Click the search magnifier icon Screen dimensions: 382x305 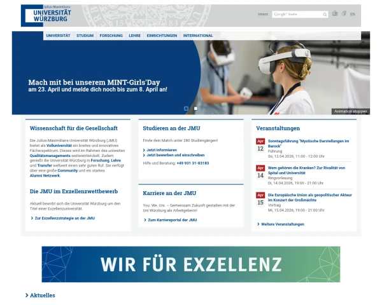325,15
